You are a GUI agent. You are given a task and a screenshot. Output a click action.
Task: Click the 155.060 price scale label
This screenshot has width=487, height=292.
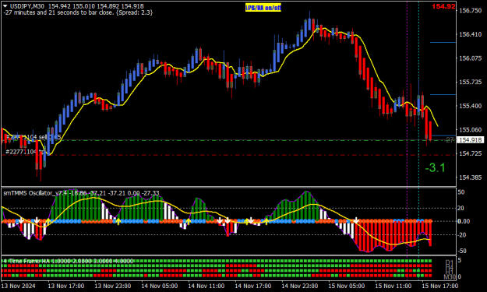point(470,130)
